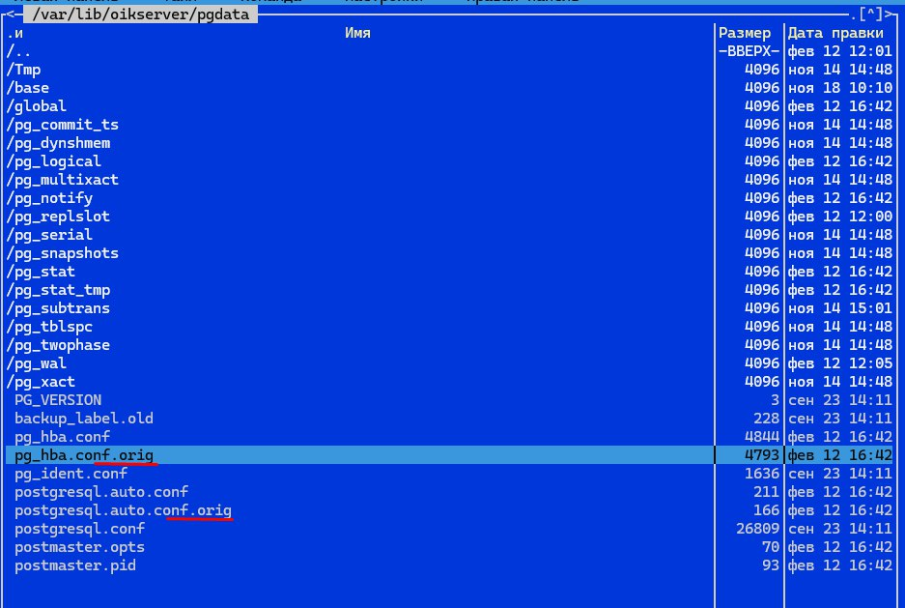Select the /Tmp directory
905x608 pixels.
coord(24,70)
